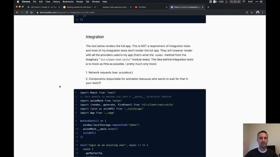This screenshot has width=280, height=157.
Task: Click the webcam video overlay of presenter
Action: click(262, 140)
